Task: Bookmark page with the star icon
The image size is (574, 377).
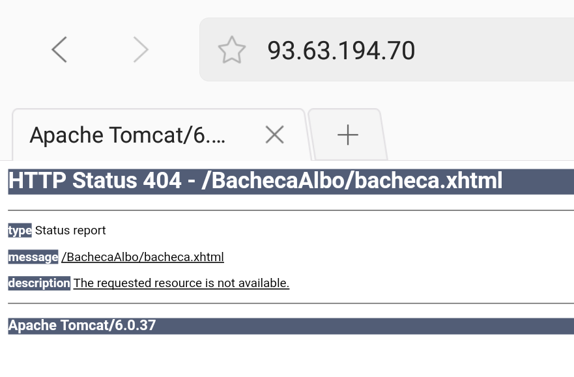Action: point(231,49)
